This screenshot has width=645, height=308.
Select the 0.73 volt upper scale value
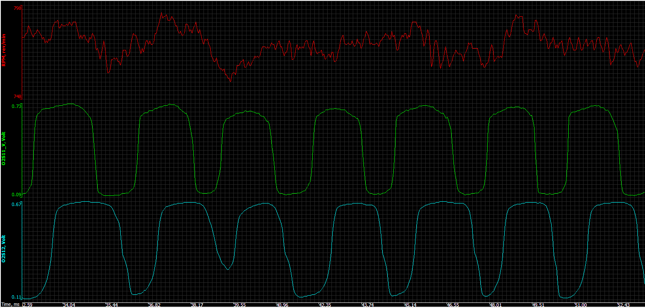(16, 106)
